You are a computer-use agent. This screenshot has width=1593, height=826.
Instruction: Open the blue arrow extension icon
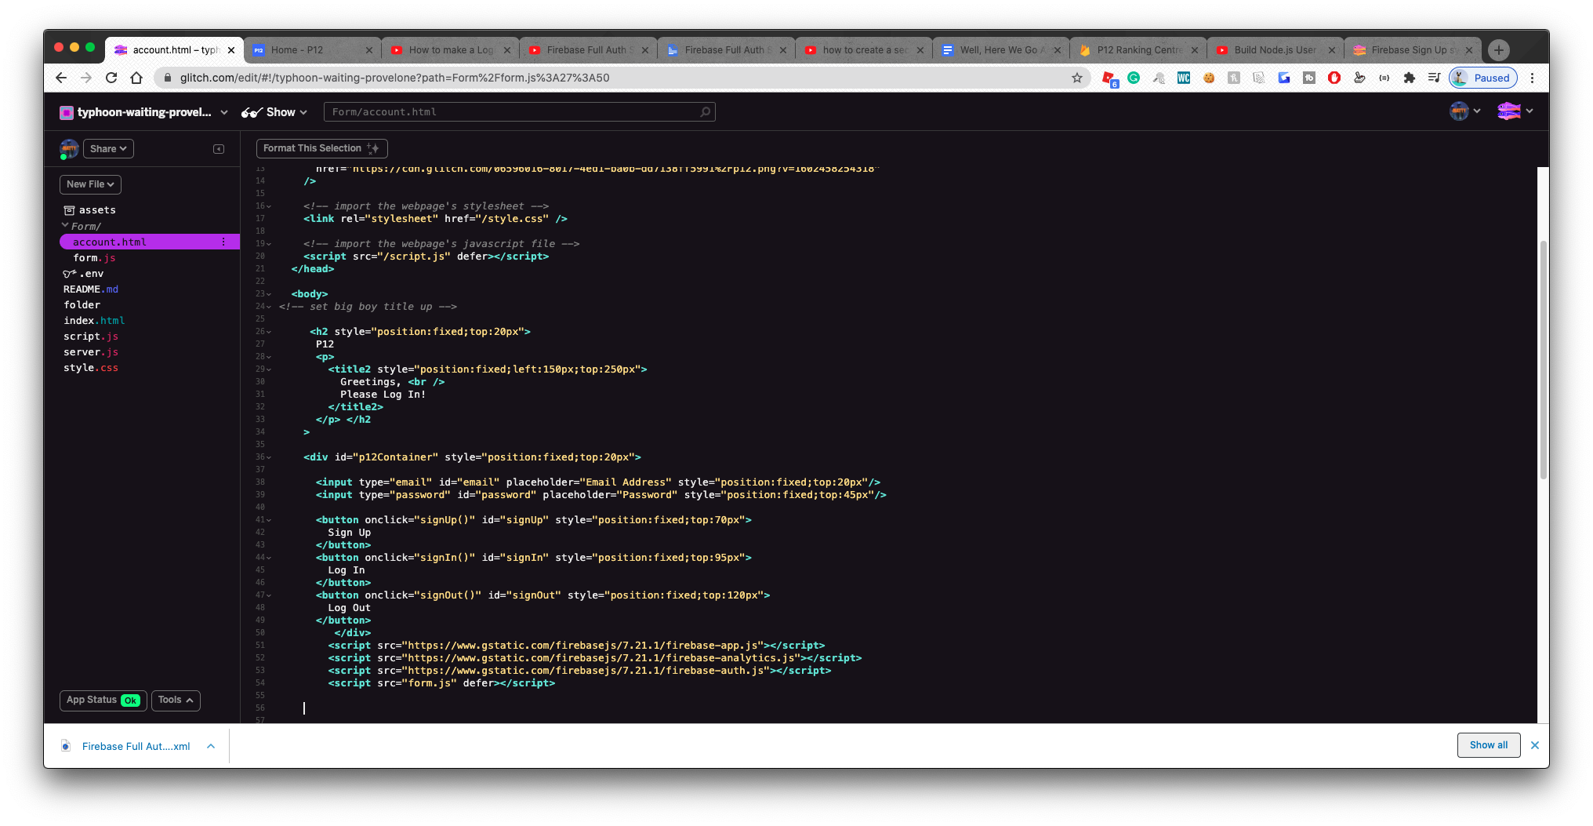pos(1284,78)
